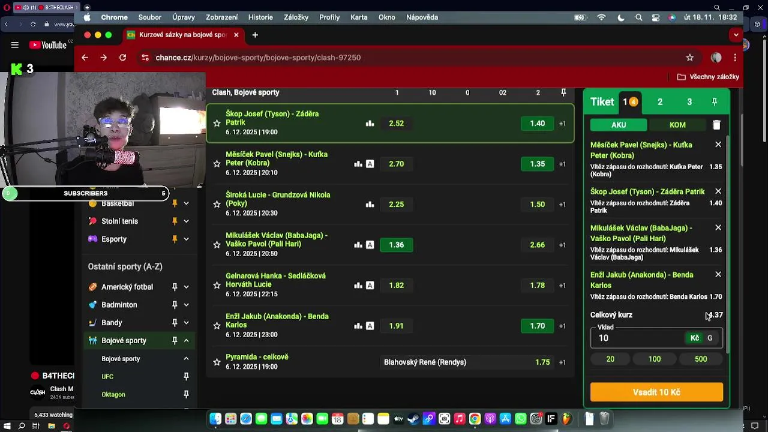
Task: Open statistics icon for Gelnarová Hanka match
Action: (358, 286)
